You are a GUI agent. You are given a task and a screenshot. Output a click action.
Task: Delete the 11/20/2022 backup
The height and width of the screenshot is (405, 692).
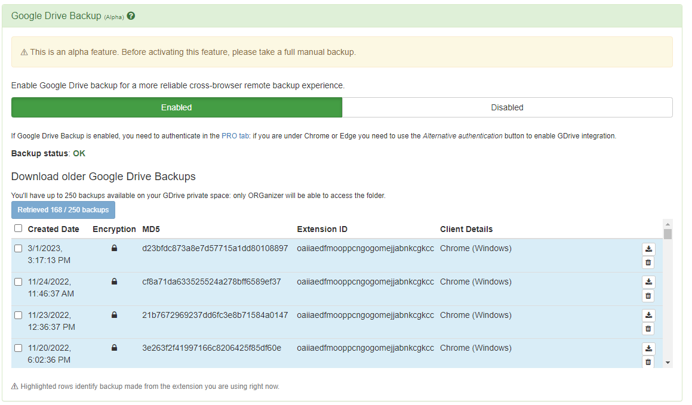pyautogui.click(x=648, y=362)
